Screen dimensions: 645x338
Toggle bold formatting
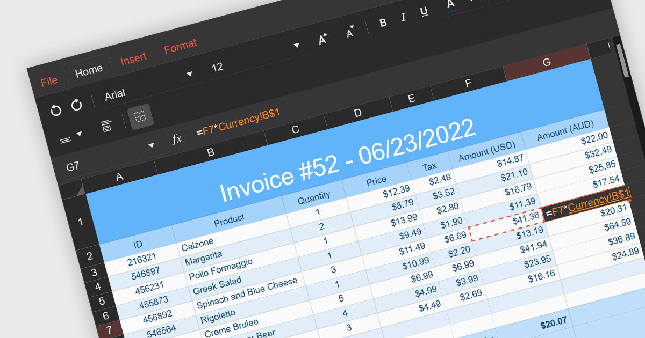pos(383,23)
